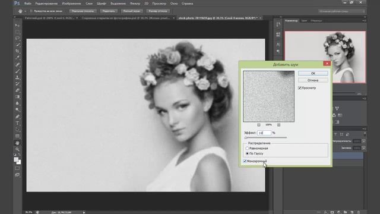Click Реальные пикселы button
The width and height of the screenshot is (380, 214).
[83, 11]
